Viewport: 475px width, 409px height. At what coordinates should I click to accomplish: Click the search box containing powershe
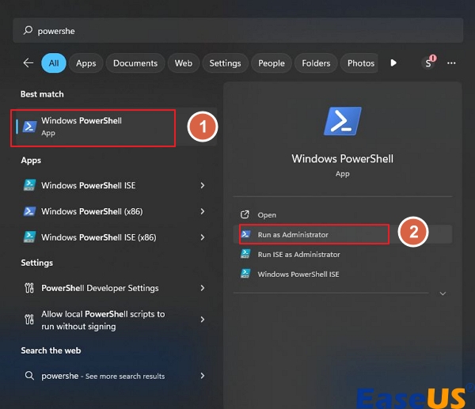237,31
